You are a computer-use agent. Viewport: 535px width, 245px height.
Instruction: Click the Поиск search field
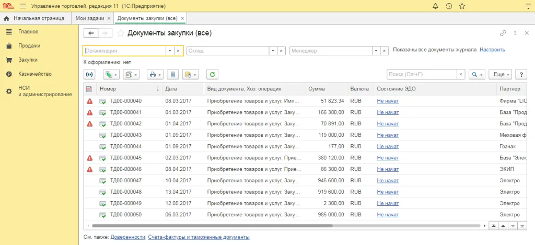(x=422, y=75)
